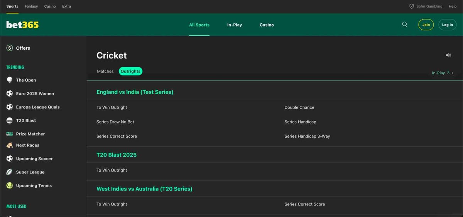Open the Help link
This screenshot has height=217, width=463.
click(453, 7)
